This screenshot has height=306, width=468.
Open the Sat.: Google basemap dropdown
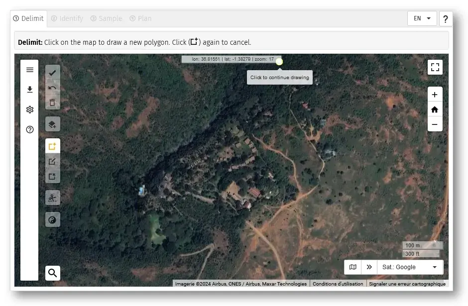410,267
